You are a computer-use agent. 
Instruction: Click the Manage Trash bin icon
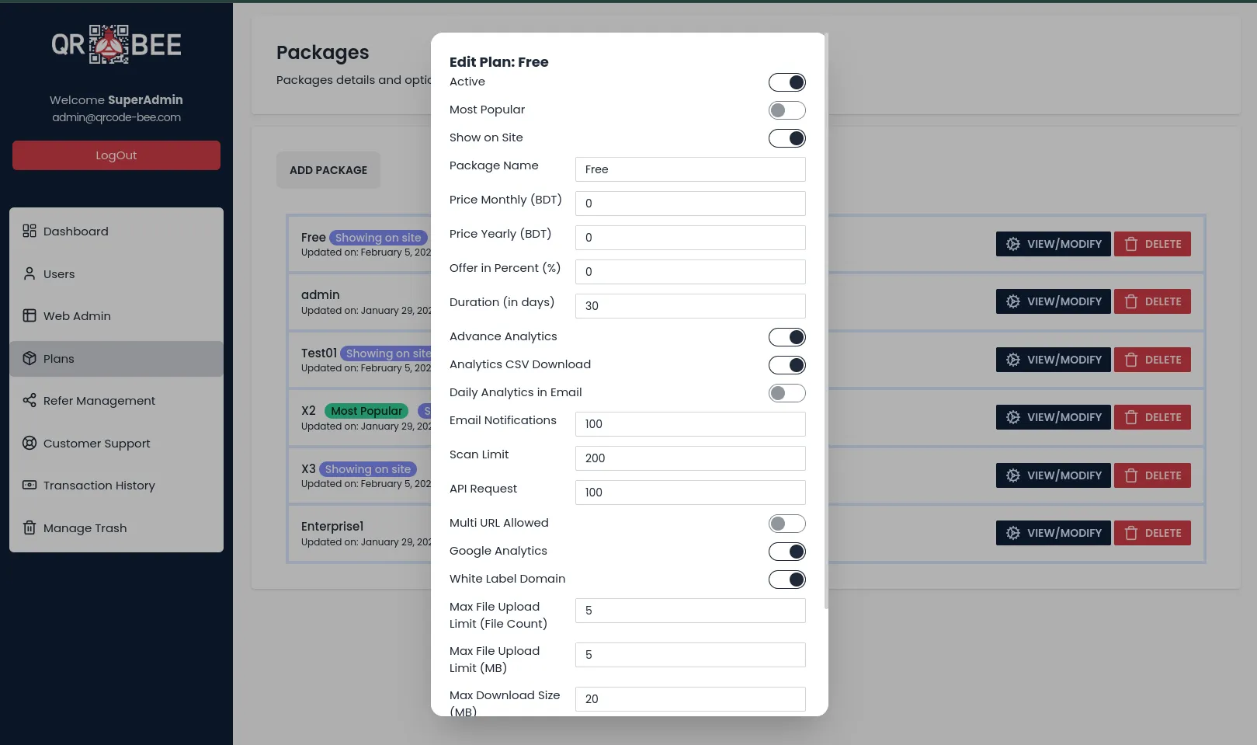click(30, 527)
